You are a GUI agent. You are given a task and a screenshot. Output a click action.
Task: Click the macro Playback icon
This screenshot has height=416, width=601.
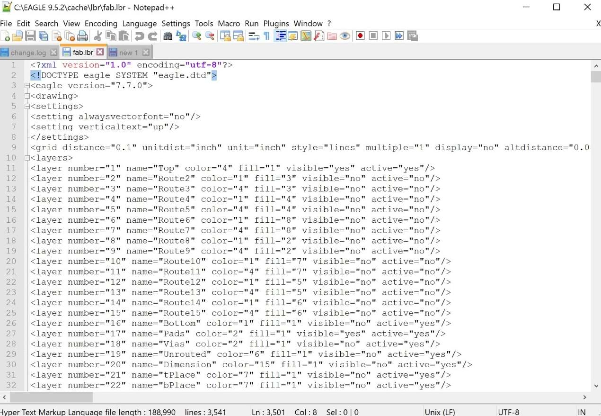(386, 36)
